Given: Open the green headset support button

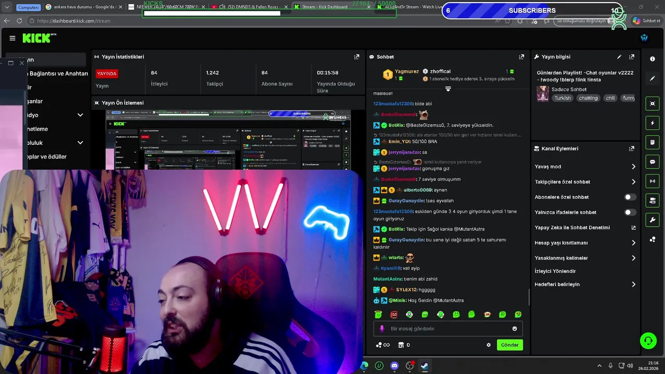Looking at the screenshot, I should point(648,341).
